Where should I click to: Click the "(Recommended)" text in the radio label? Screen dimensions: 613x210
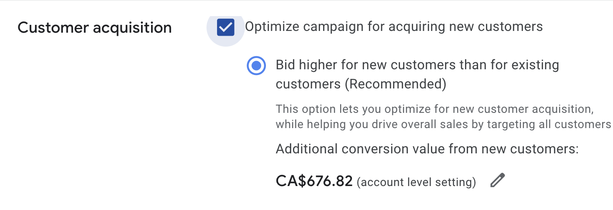(395, 84)
